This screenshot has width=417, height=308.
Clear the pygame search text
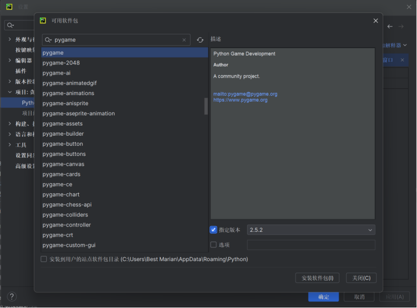pyautogui.click(x=184, y=40)
